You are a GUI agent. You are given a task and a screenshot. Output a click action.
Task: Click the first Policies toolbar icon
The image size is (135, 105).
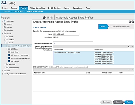pos(44,18)
